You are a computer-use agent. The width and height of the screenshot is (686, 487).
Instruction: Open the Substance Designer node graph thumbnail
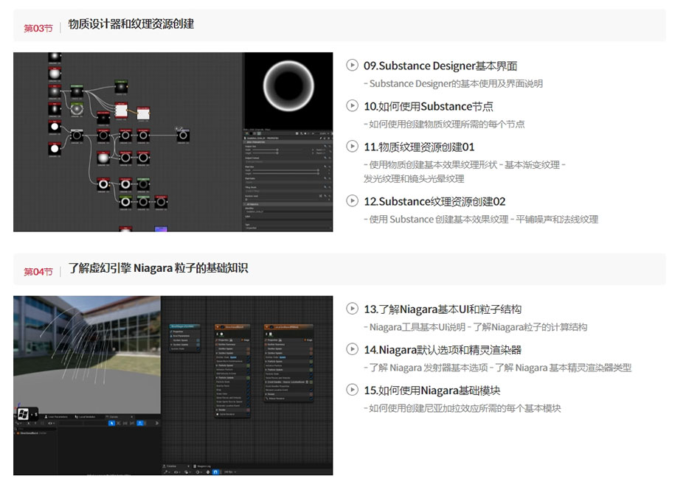click(173, 142)
